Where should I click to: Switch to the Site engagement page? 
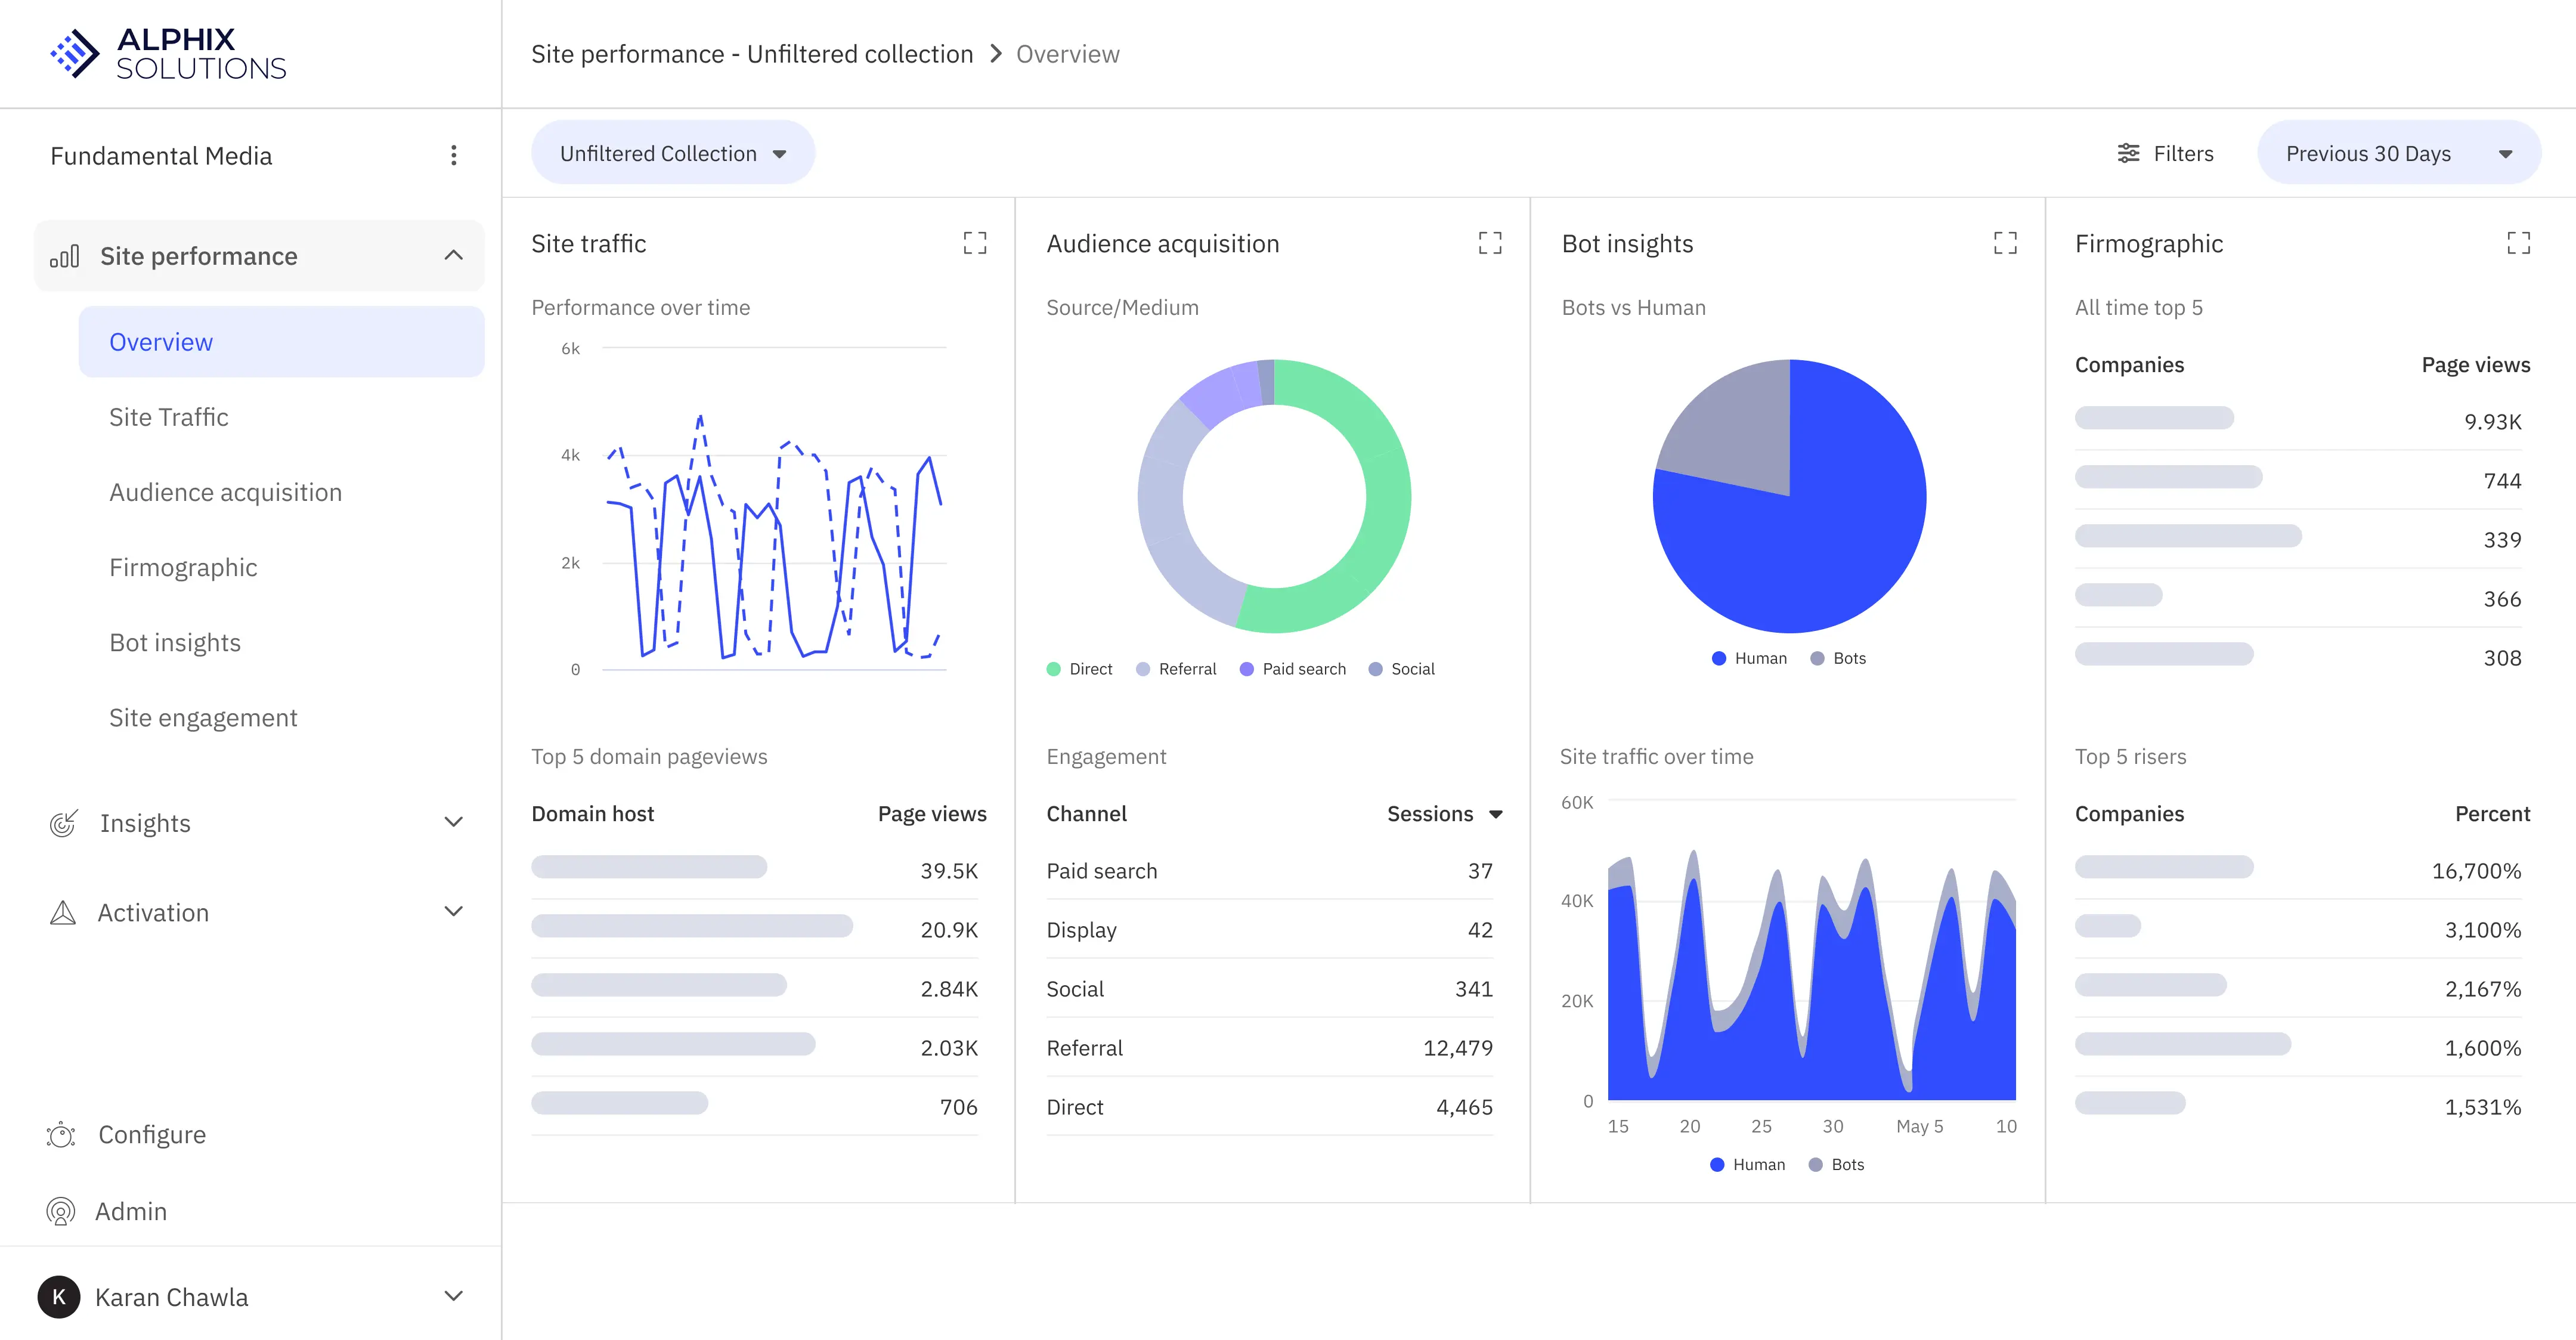point(203,717)
